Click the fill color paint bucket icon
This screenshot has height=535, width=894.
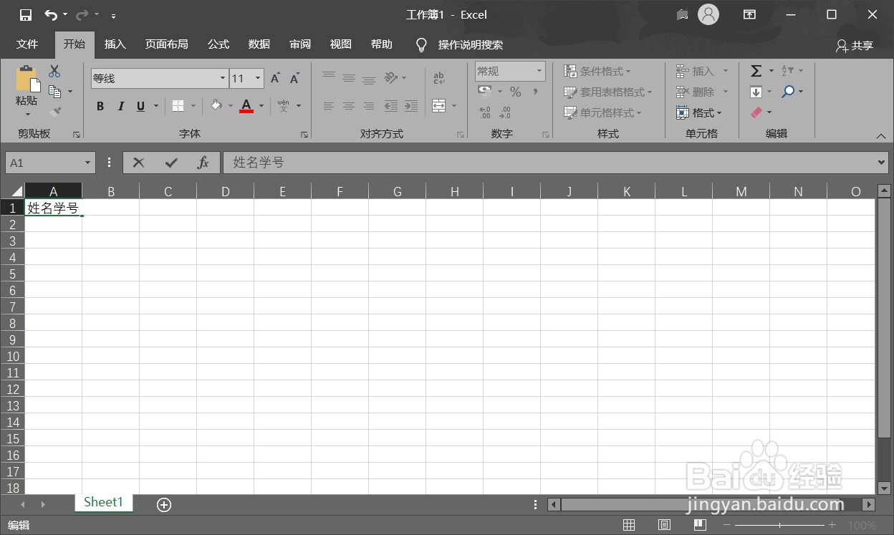pos(216,106)
